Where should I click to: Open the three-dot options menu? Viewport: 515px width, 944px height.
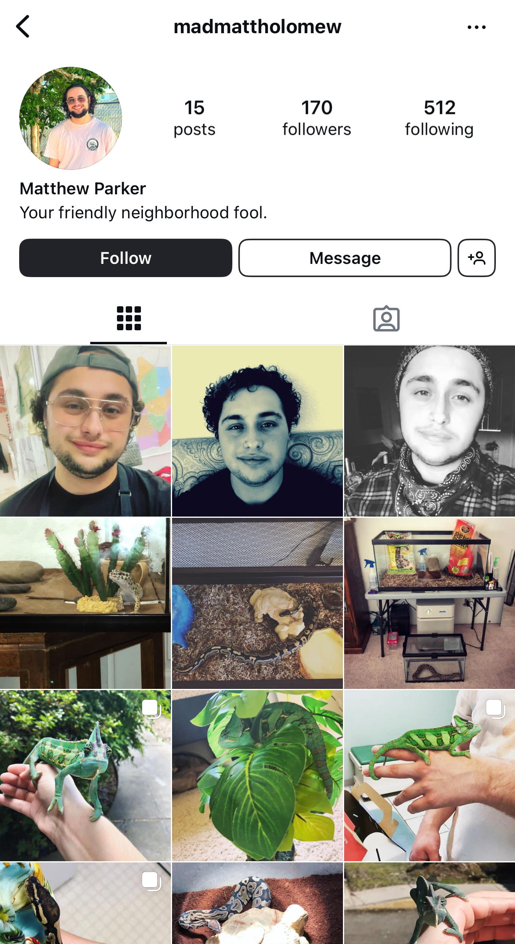click(476, 27)
